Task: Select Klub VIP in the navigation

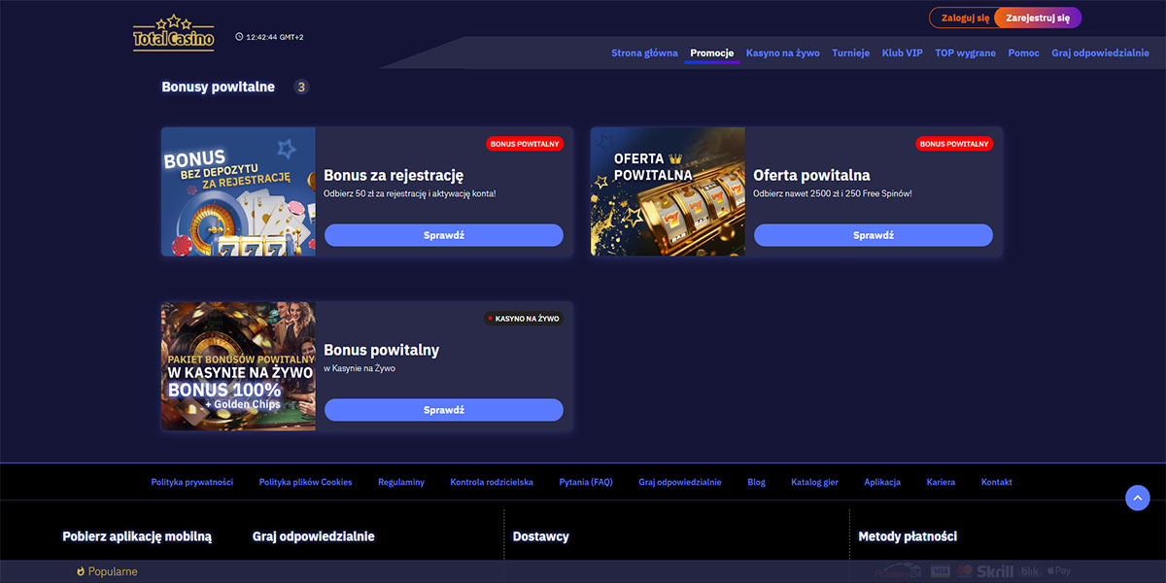Action: [902, 53]
